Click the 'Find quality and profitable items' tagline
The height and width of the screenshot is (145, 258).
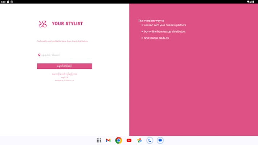(62, 41)
